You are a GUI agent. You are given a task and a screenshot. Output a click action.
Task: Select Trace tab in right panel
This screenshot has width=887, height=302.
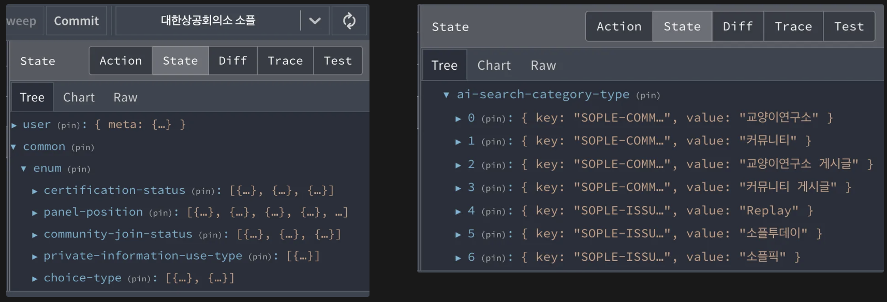(793, 26)
